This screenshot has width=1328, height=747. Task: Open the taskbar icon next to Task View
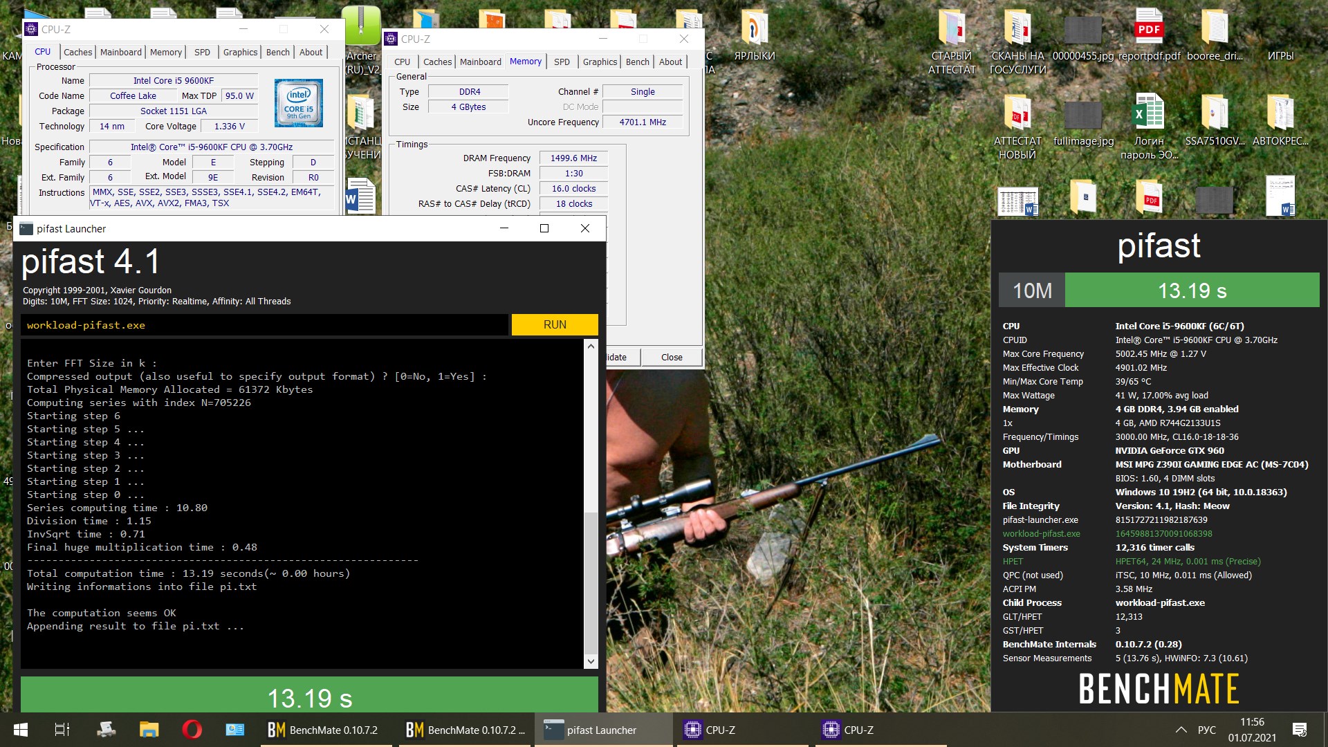click(106, 730)
